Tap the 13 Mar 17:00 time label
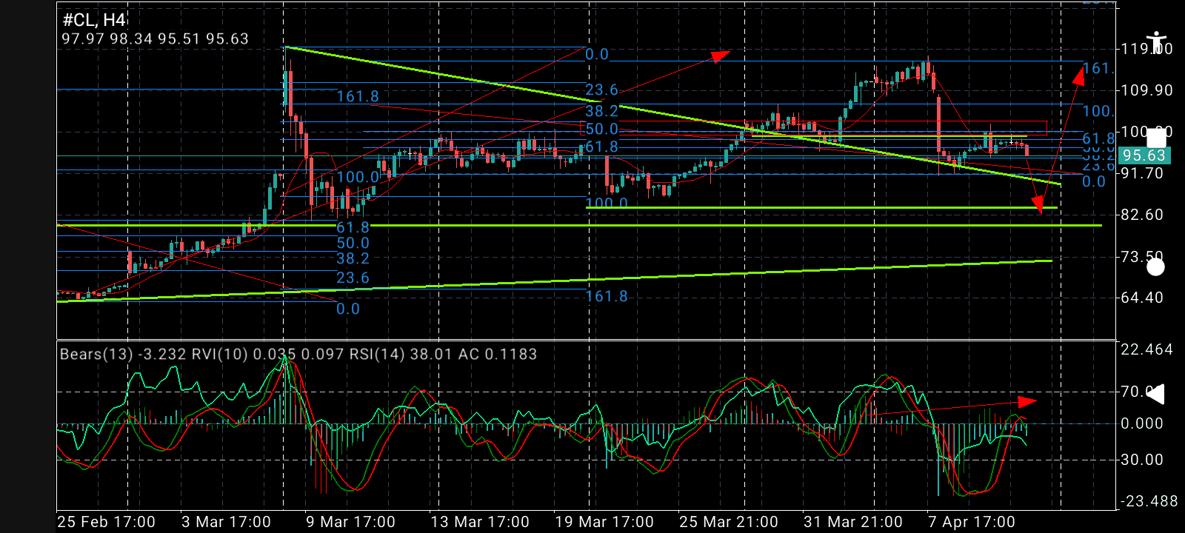1185x533 pixels. [x=480, y=522]
